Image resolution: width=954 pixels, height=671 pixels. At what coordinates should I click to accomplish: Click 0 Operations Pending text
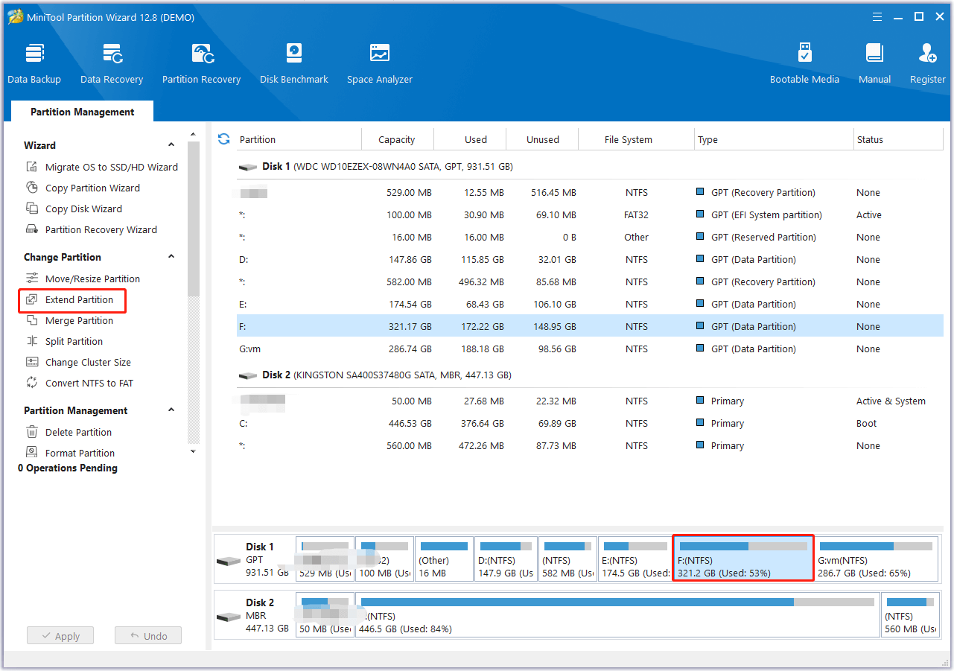68,468
